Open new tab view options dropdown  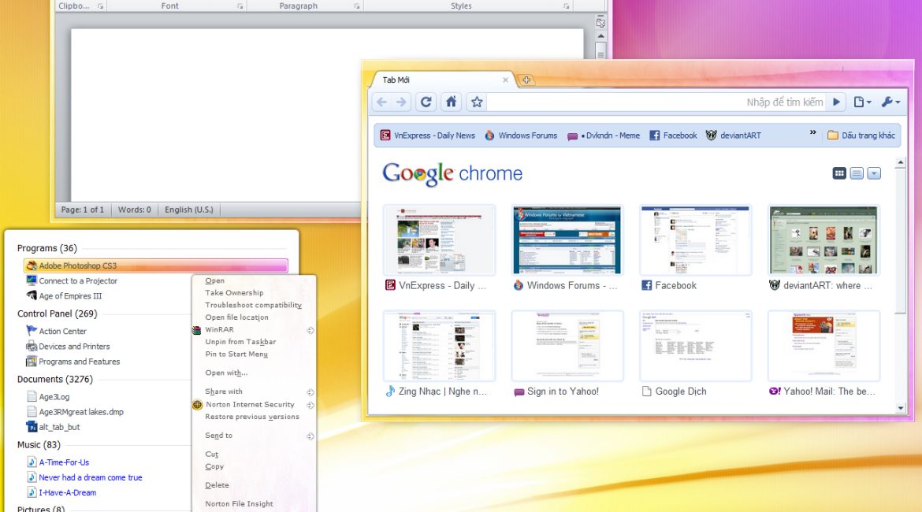pos(874,173)
